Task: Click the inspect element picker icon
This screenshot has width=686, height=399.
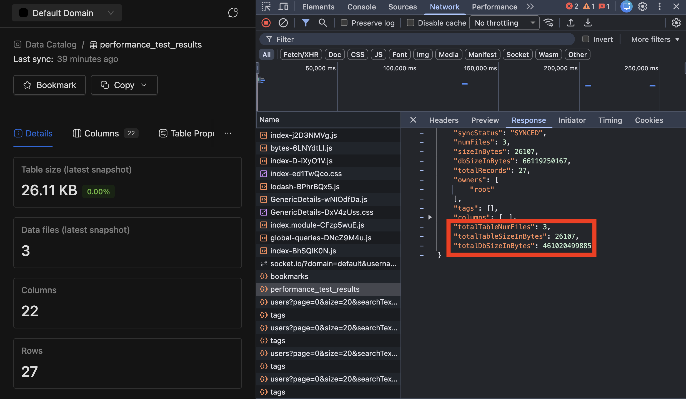Action: click(266, 7)
